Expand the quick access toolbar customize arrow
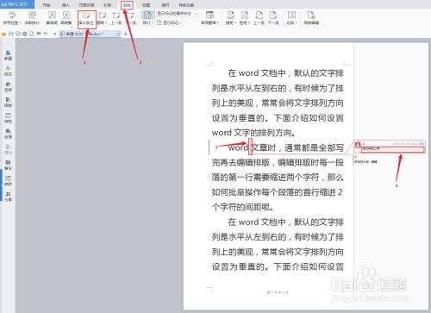Image resolution: width=431 pixels, height=313 pixels. coord(54,34)
